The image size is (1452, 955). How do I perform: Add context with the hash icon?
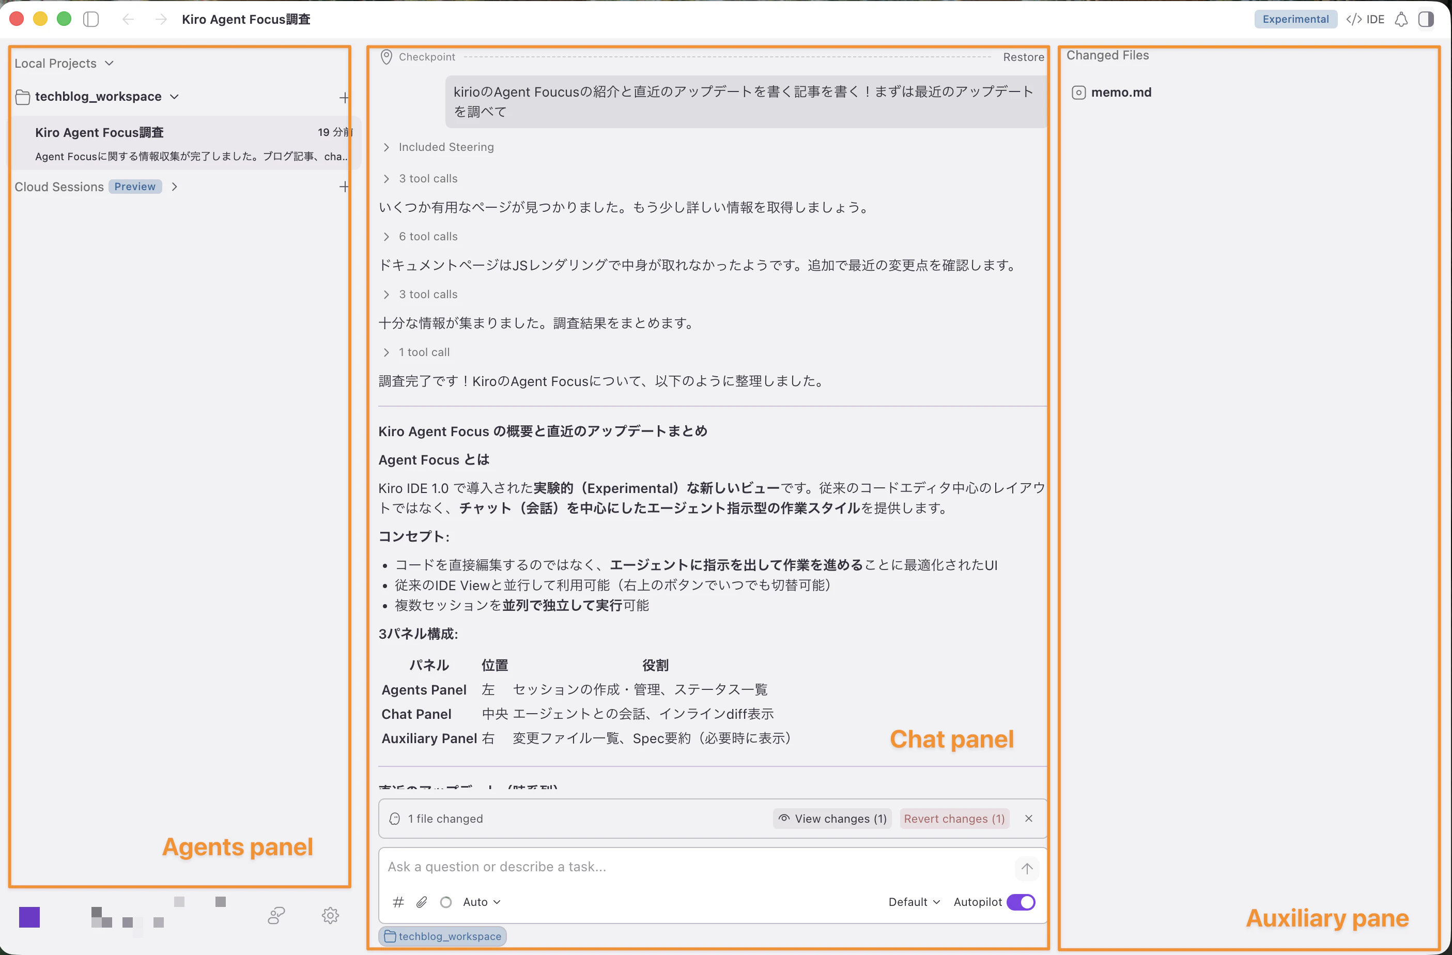click(x=398, y=902)
